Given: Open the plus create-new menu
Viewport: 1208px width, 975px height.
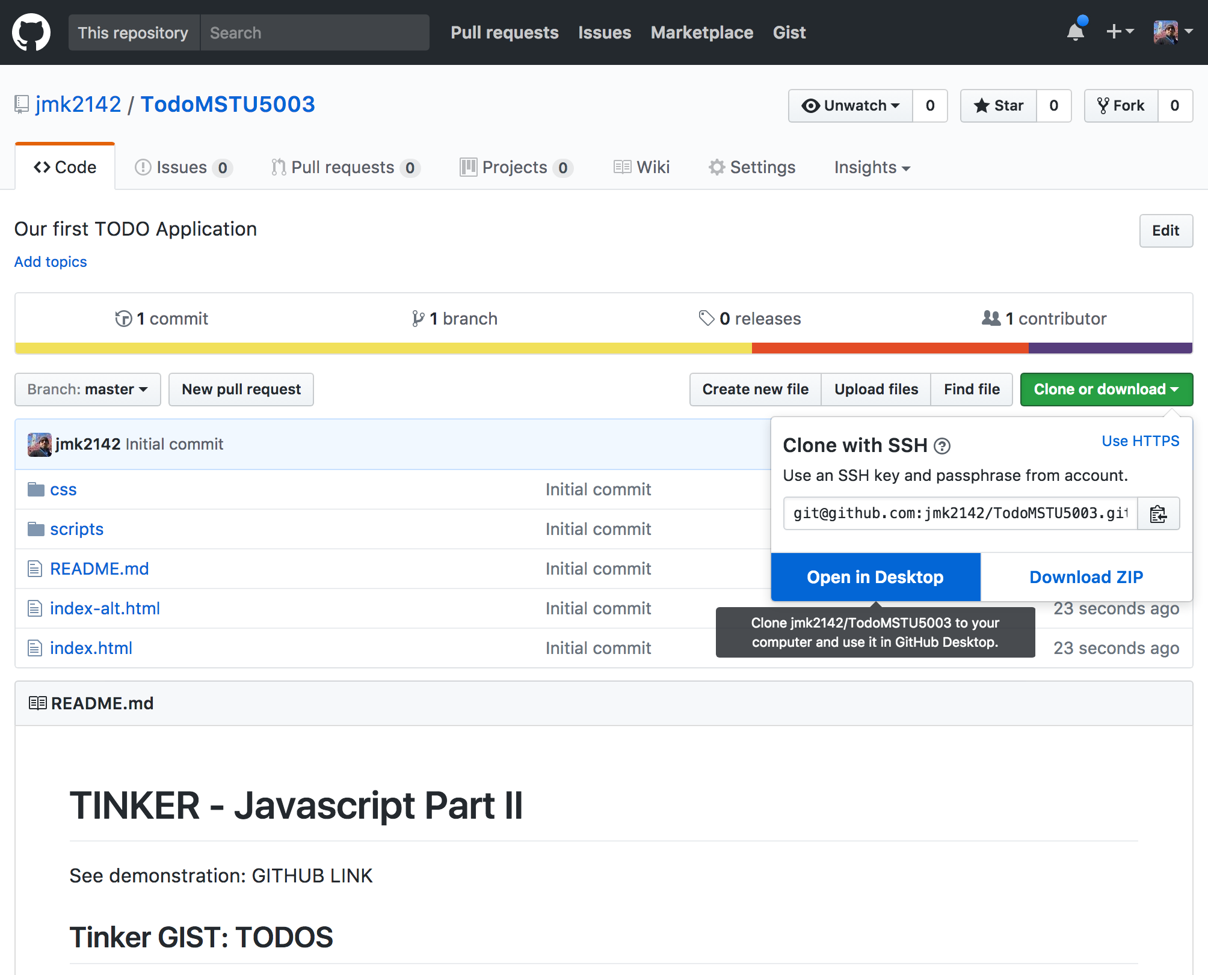Looking at the screenshot, I should pyautogui.click(x=1120, y=31).
